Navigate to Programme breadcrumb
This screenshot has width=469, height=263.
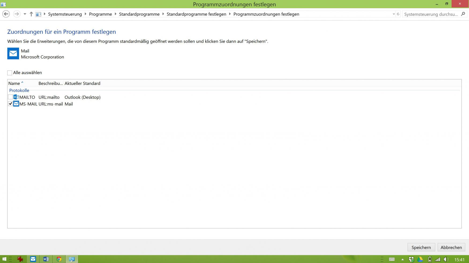coord(100,14)
